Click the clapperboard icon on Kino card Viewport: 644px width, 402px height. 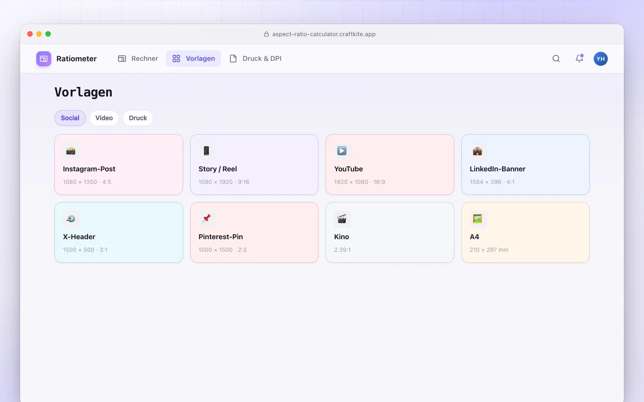point(342,219)
